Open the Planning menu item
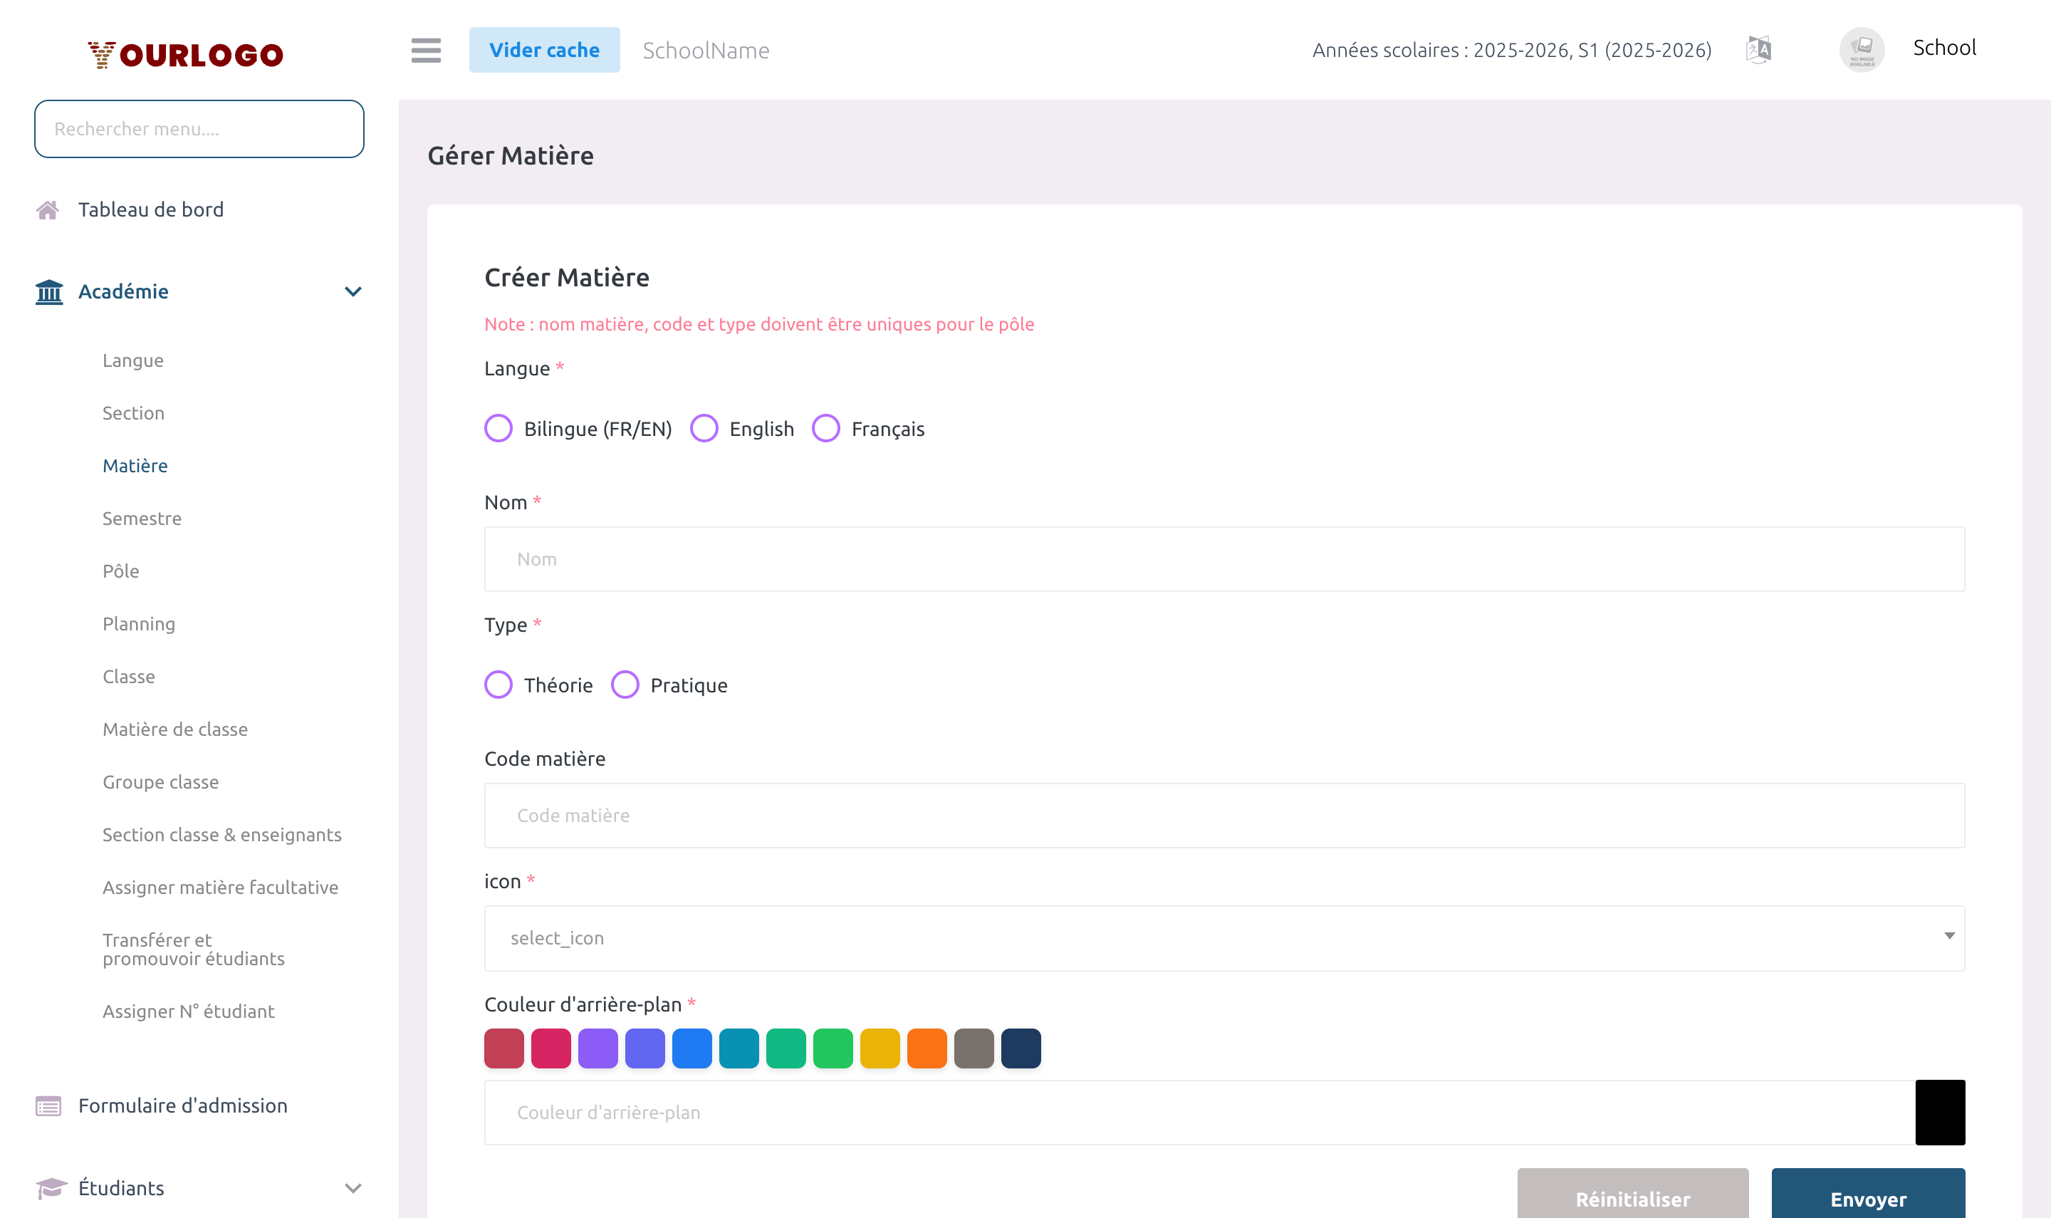The width and height of the screenshot is (2051, 1218). click(x=139, y=624)
